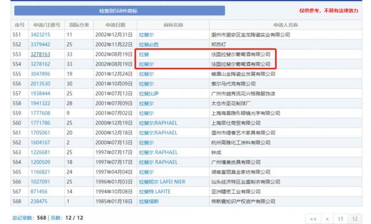Open application number 3423215
The height and width of the screenshot is (224, 371).
[40, 35]
